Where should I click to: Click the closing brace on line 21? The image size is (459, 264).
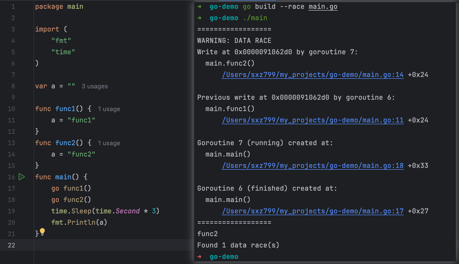point(37,234)
